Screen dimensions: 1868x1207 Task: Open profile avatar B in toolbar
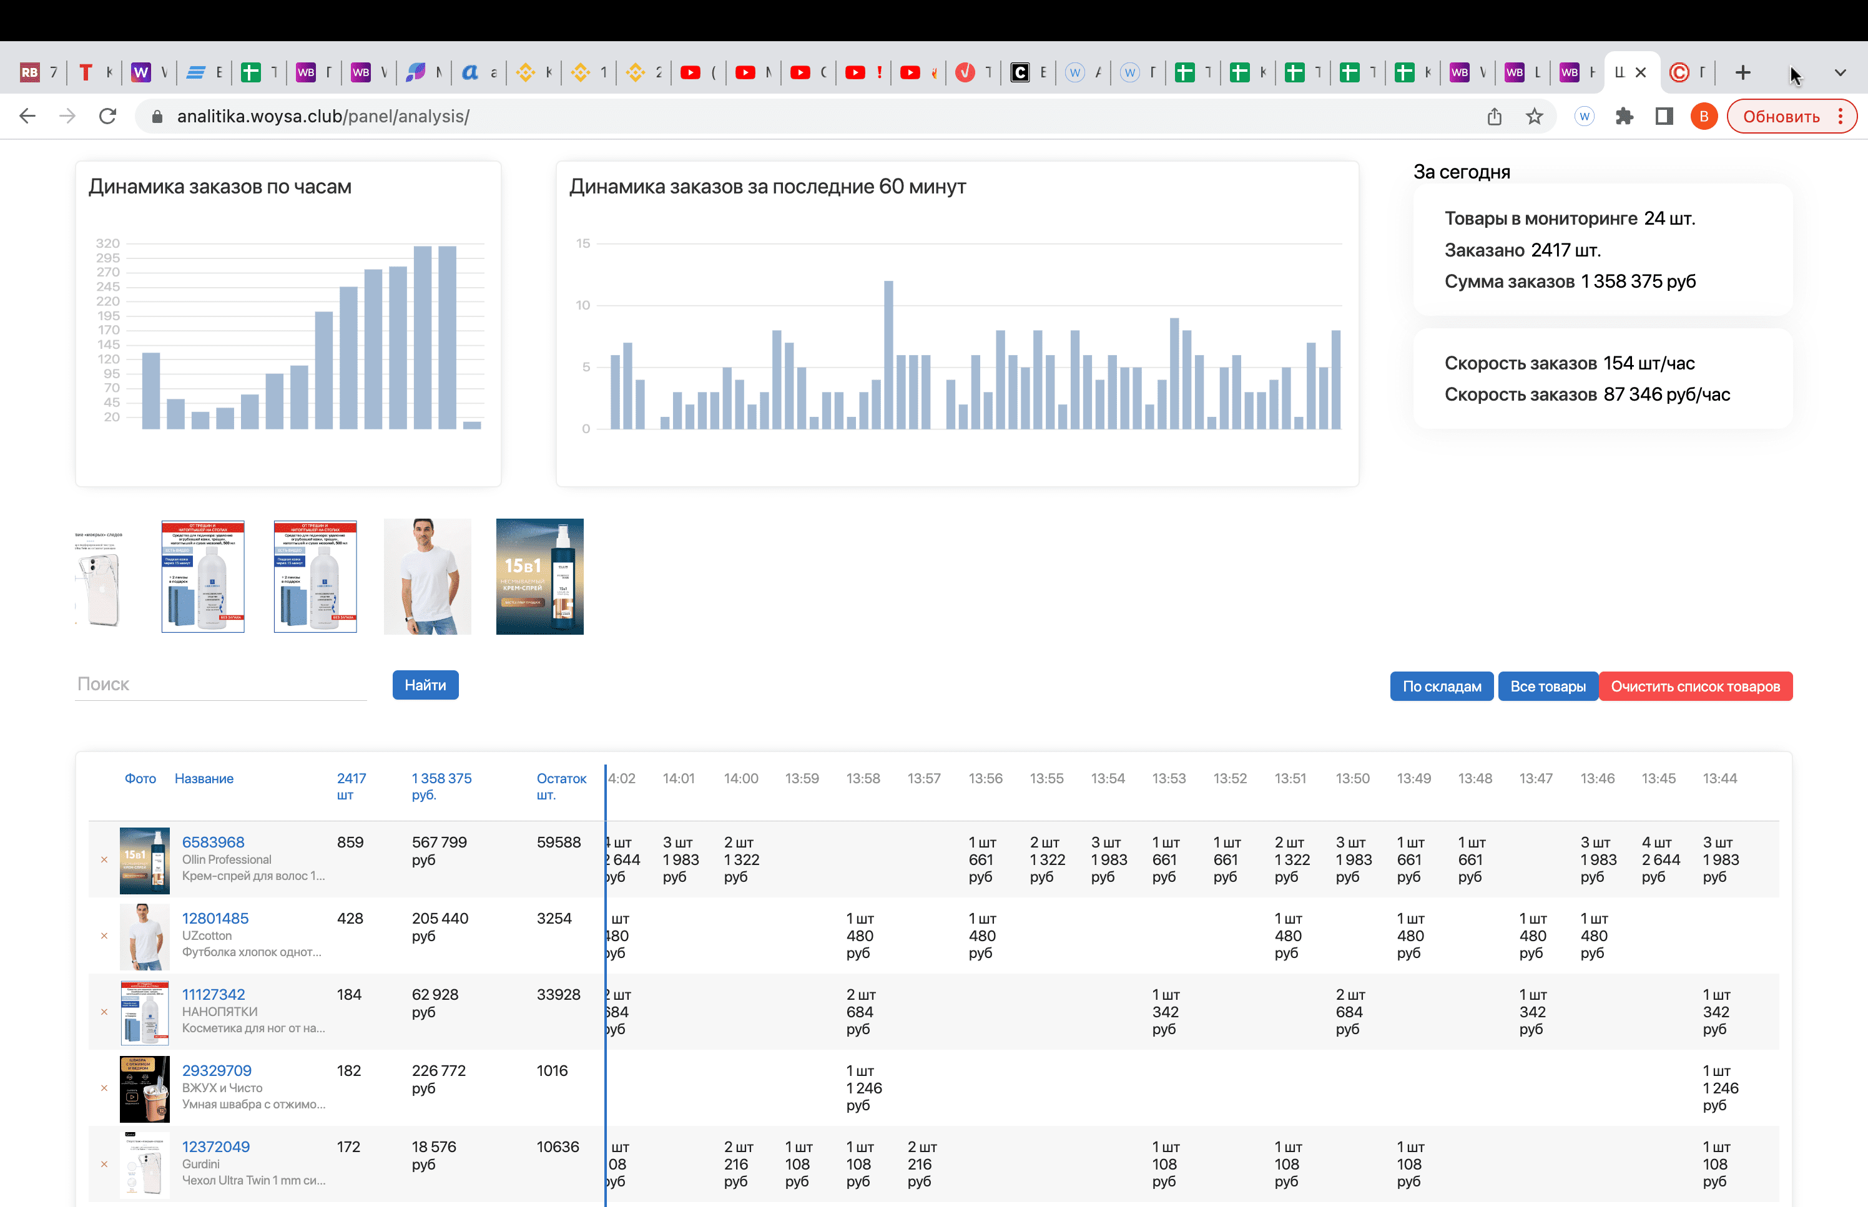[x=1703, y=116]
